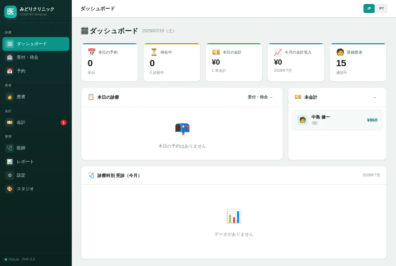The width and height of the screenshot is (396, 266).
Task: Open 会計 in the sidebar
Action: pyautogui.click(x=36, y=122)
